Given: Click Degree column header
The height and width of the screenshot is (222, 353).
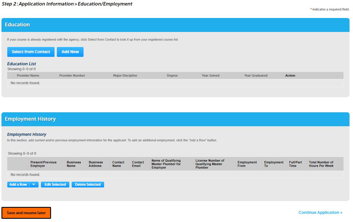Looking at the screenshot, I should tap(172, 75).
